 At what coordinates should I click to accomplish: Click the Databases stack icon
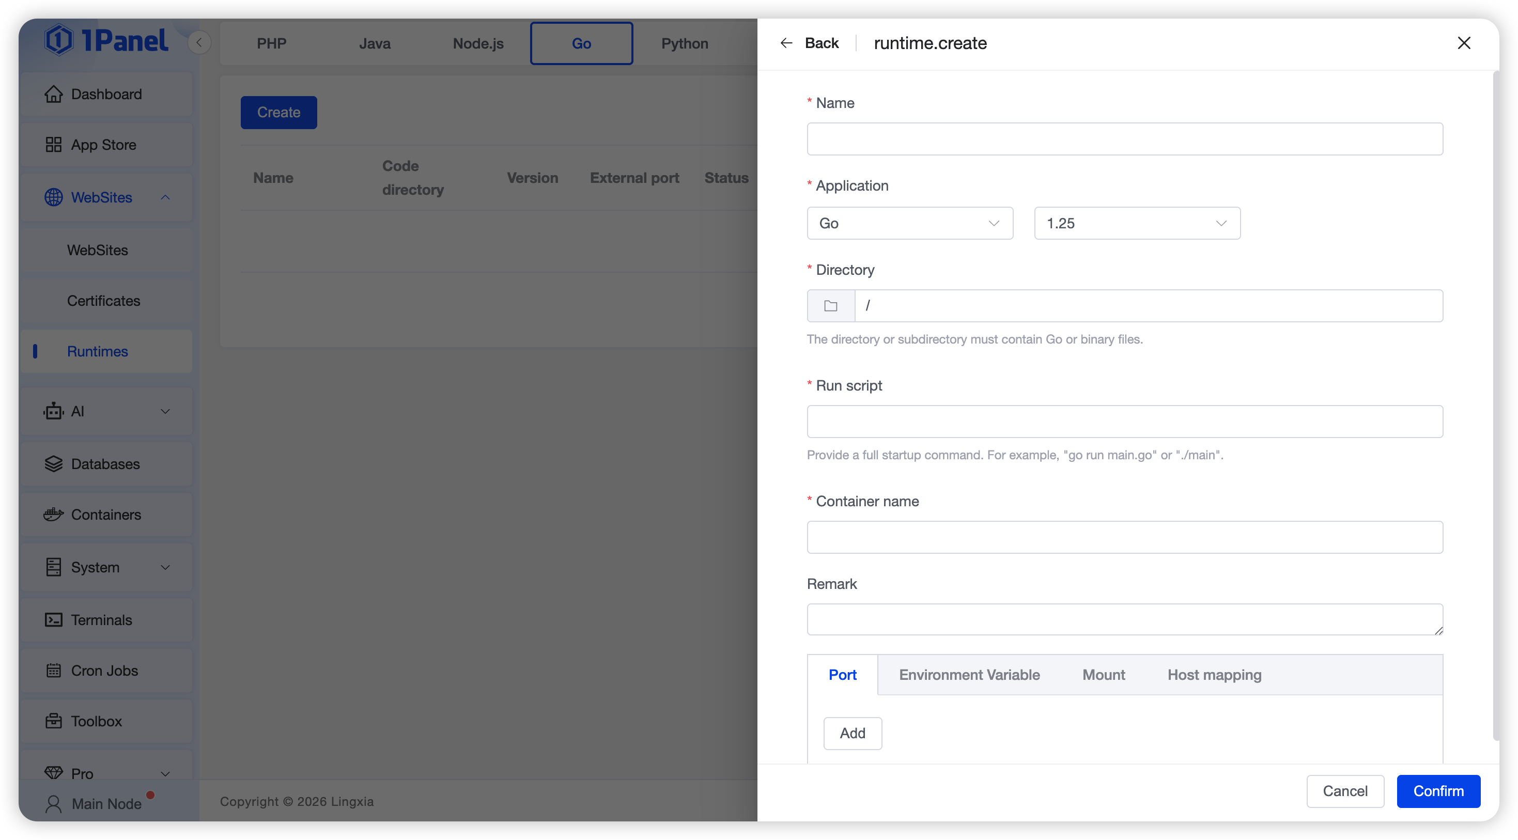coord(53,463)
